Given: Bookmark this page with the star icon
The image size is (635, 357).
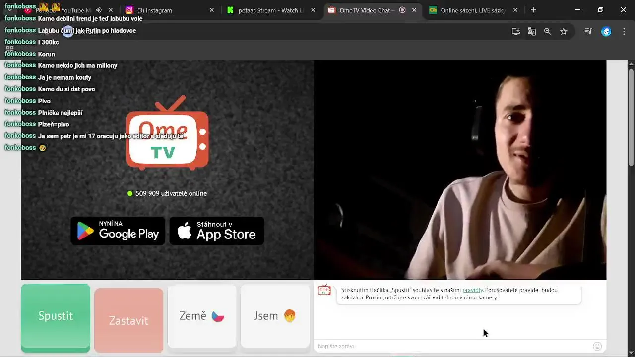Looking at the screenshot, I should point(564,31).
